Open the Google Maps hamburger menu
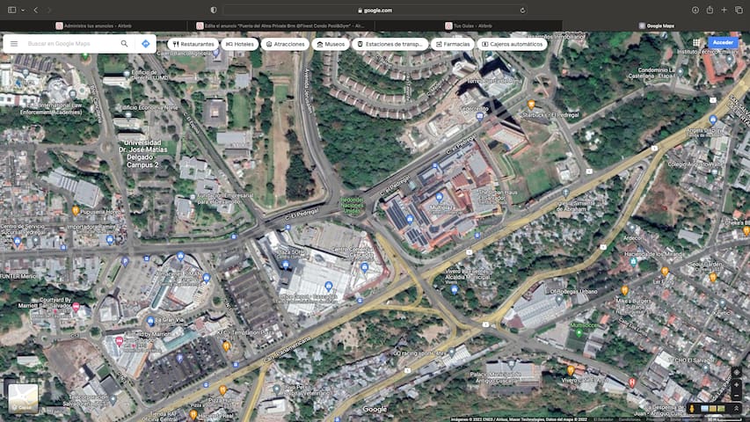The height and width of the screenshot is (422, 750). [x=14, y=43]
